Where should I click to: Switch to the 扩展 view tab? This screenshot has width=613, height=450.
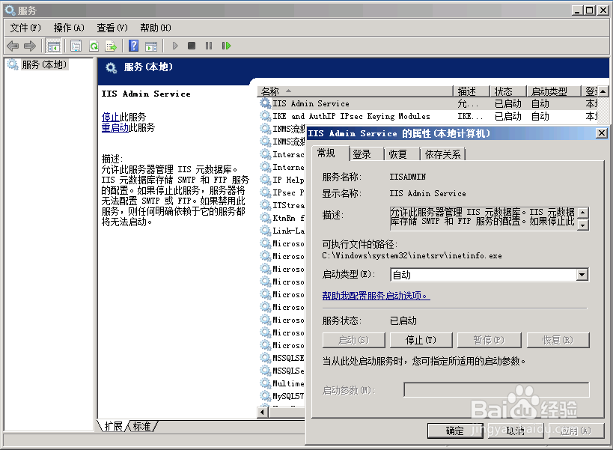(113, 426)
